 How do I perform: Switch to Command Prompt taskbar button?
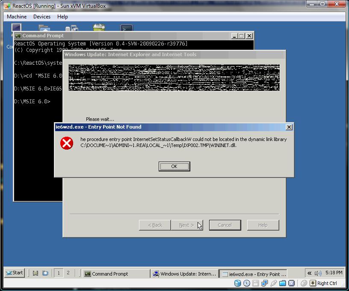point(116,273)
